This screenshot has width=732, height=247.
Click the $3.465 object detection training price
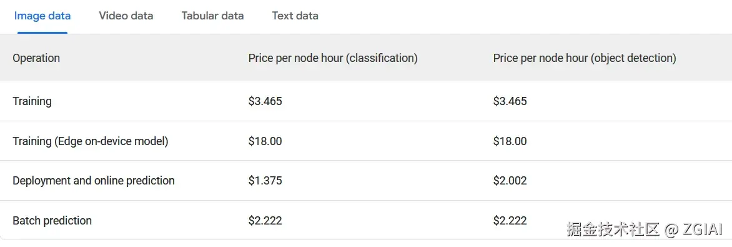[510, 101]
